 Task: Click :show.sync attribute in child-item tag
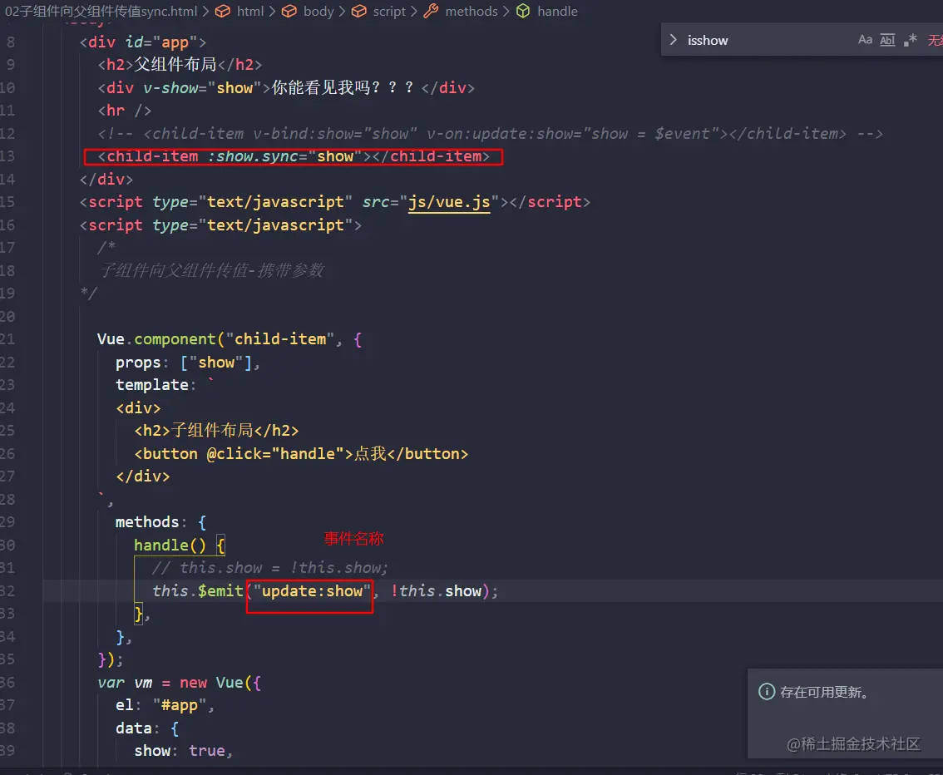[285, 156]
